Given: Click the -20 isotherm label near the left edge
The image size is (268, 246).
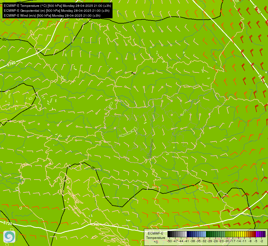Looking at the screenshot, I should [4, 39].
